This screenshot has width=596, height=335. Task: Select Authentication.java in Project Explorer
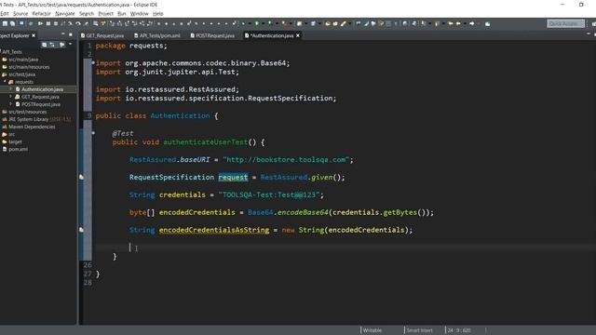click(x=42, y=89)
